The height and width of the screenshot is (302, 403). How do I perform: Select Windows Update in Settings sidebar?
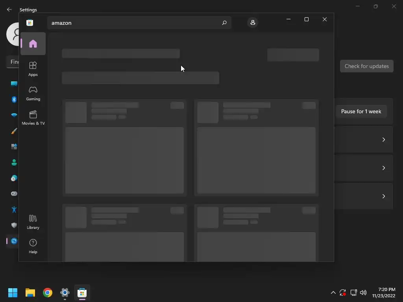[x=14, y=241]
